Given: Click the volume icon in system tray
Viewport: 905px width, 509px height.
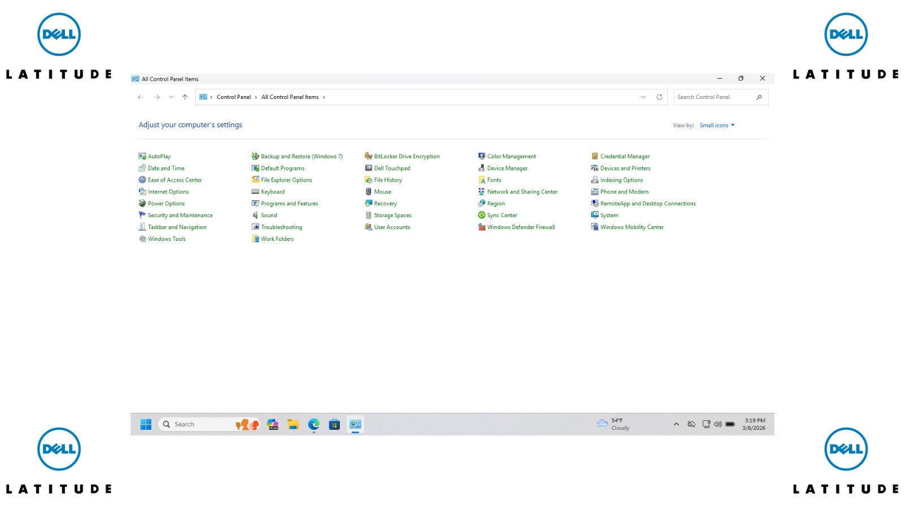Looking at the screenshot, I should tap(718, 424).
